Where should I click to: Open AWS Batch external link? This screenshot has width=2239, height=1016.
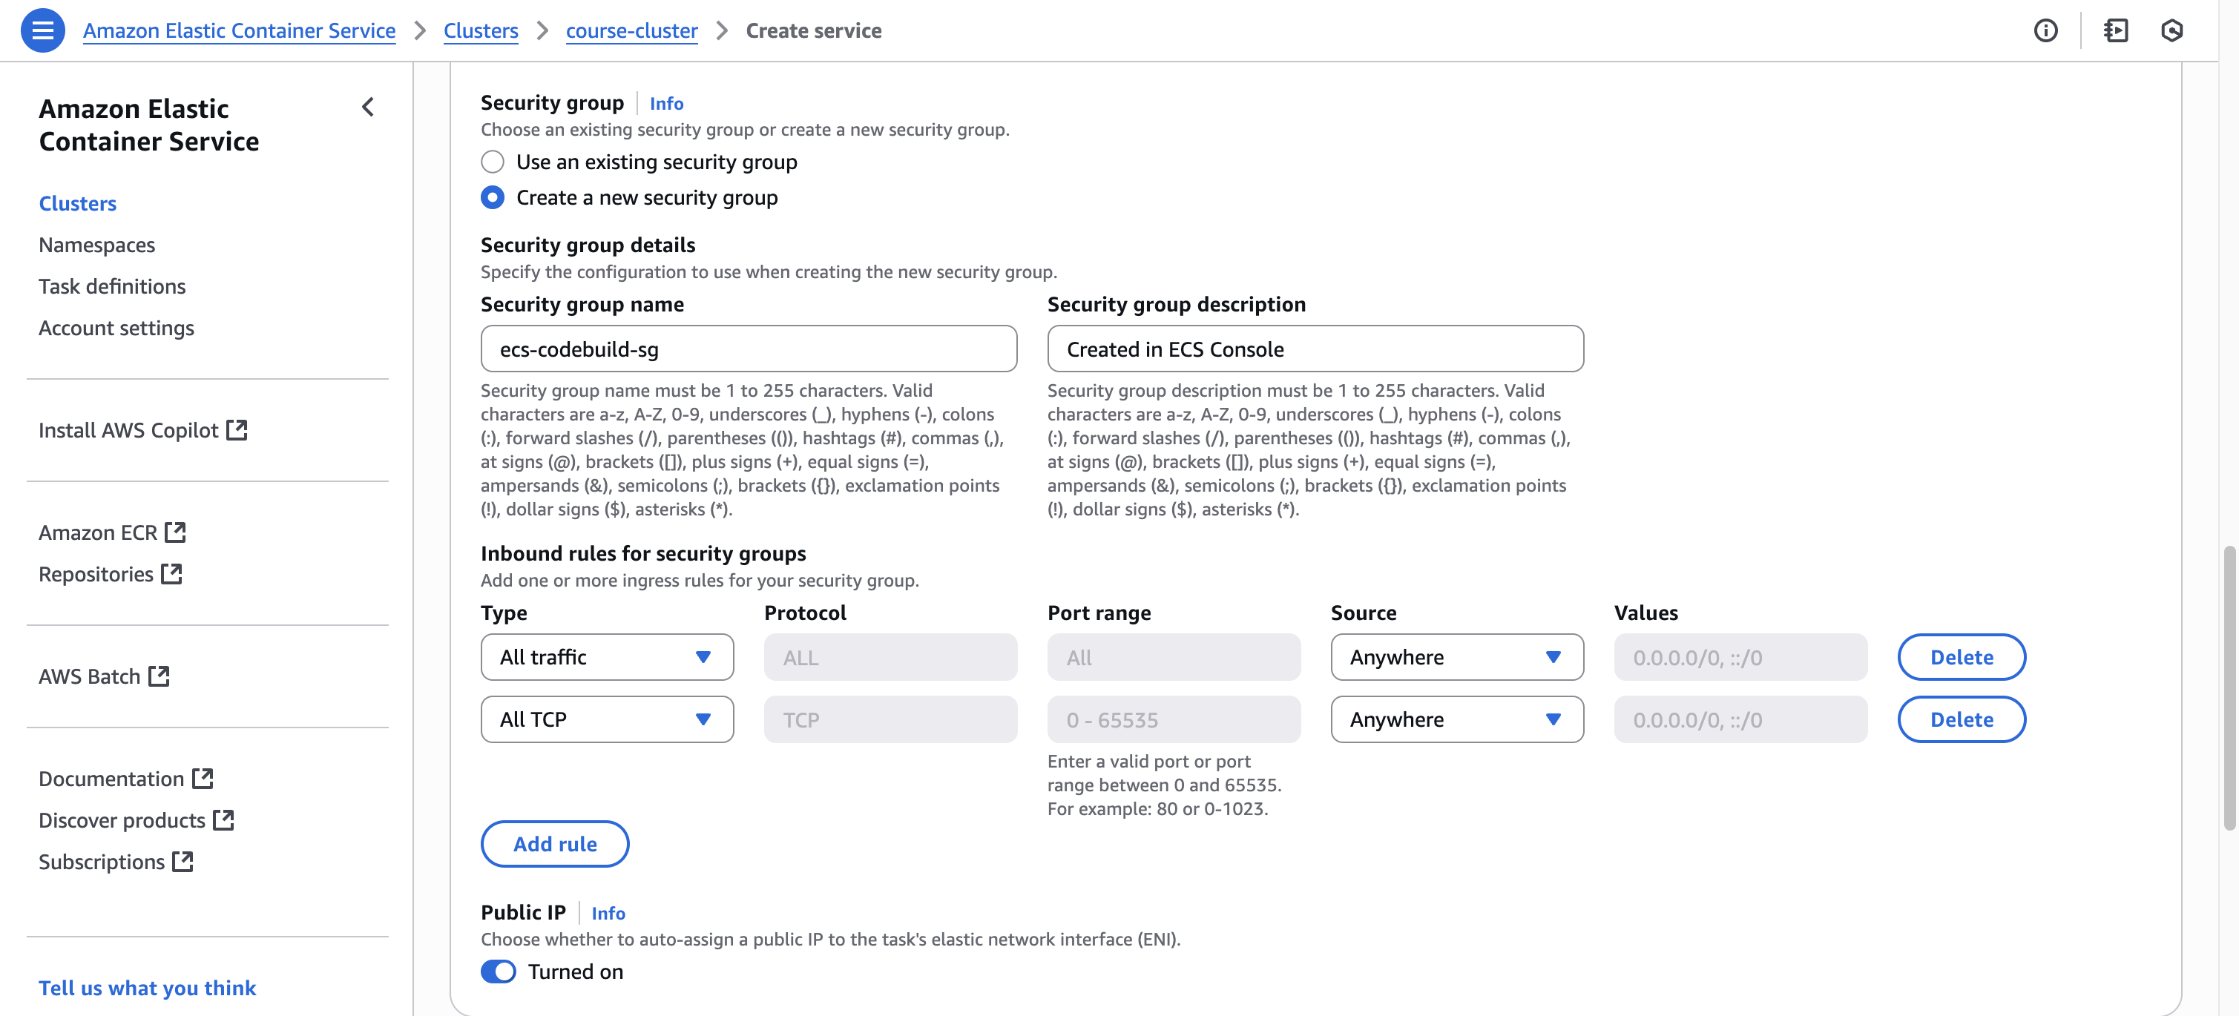[x=103, y=676]
